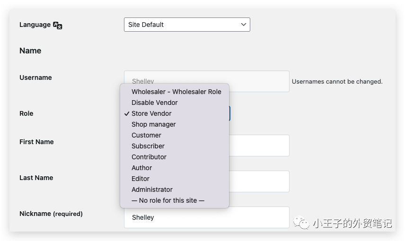
Task: Click the Nickname field containing Shelley
Action: pos(207,217)
